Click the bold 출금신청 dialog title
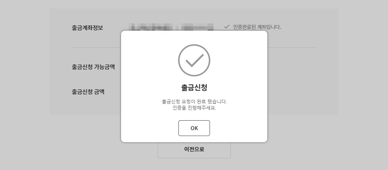The height and width of the screenshot is (170, 388). tap(194, 88)
